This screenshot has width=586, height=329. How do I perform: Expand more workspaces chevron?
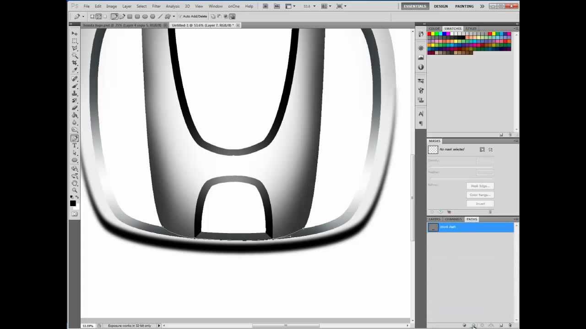[x=482, y=6]
